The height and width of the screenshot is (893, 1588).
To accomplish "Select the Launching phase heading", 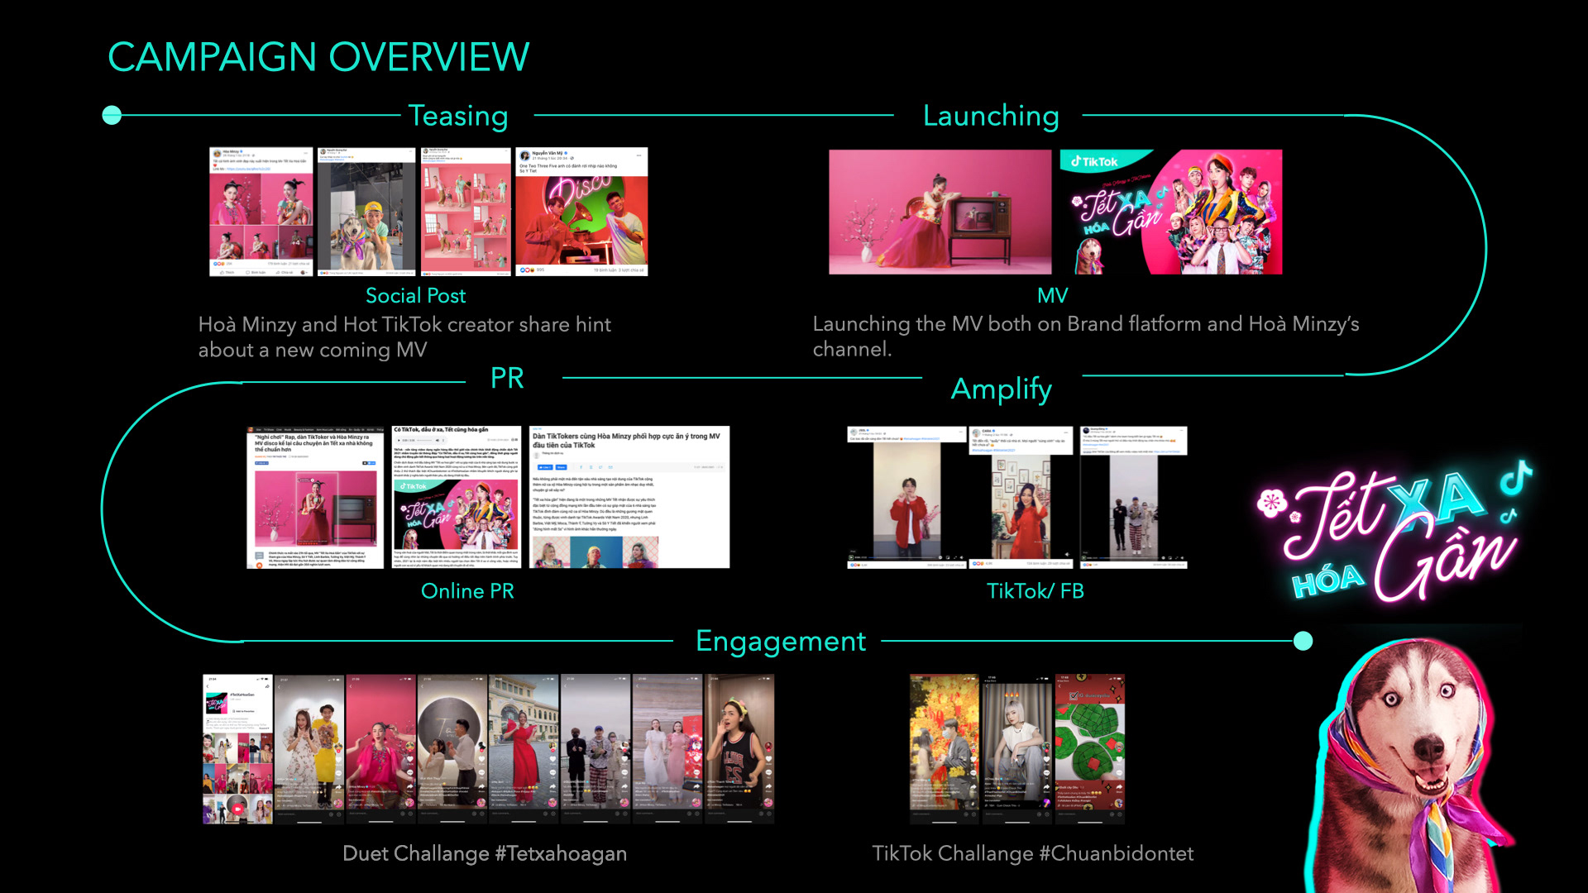I will tap(990, 116).
